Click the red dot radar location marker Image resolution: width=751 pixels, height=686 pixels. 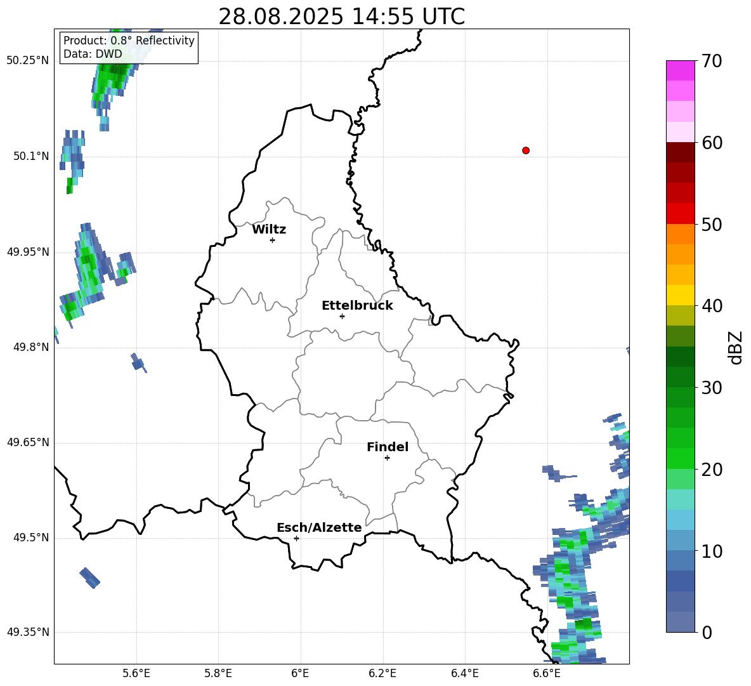526,150
